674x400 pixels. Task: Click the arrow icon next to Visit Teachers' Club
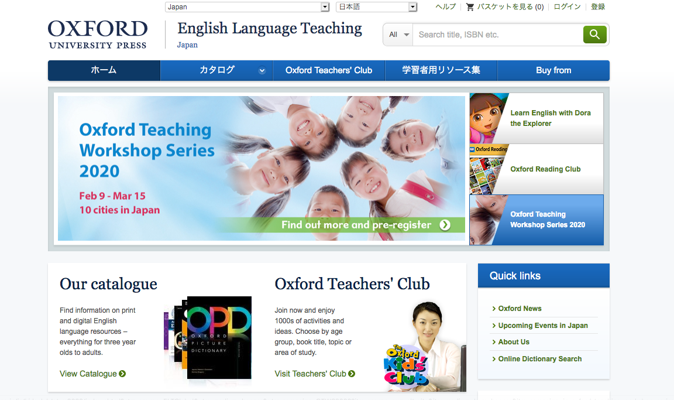pos(352,374)
